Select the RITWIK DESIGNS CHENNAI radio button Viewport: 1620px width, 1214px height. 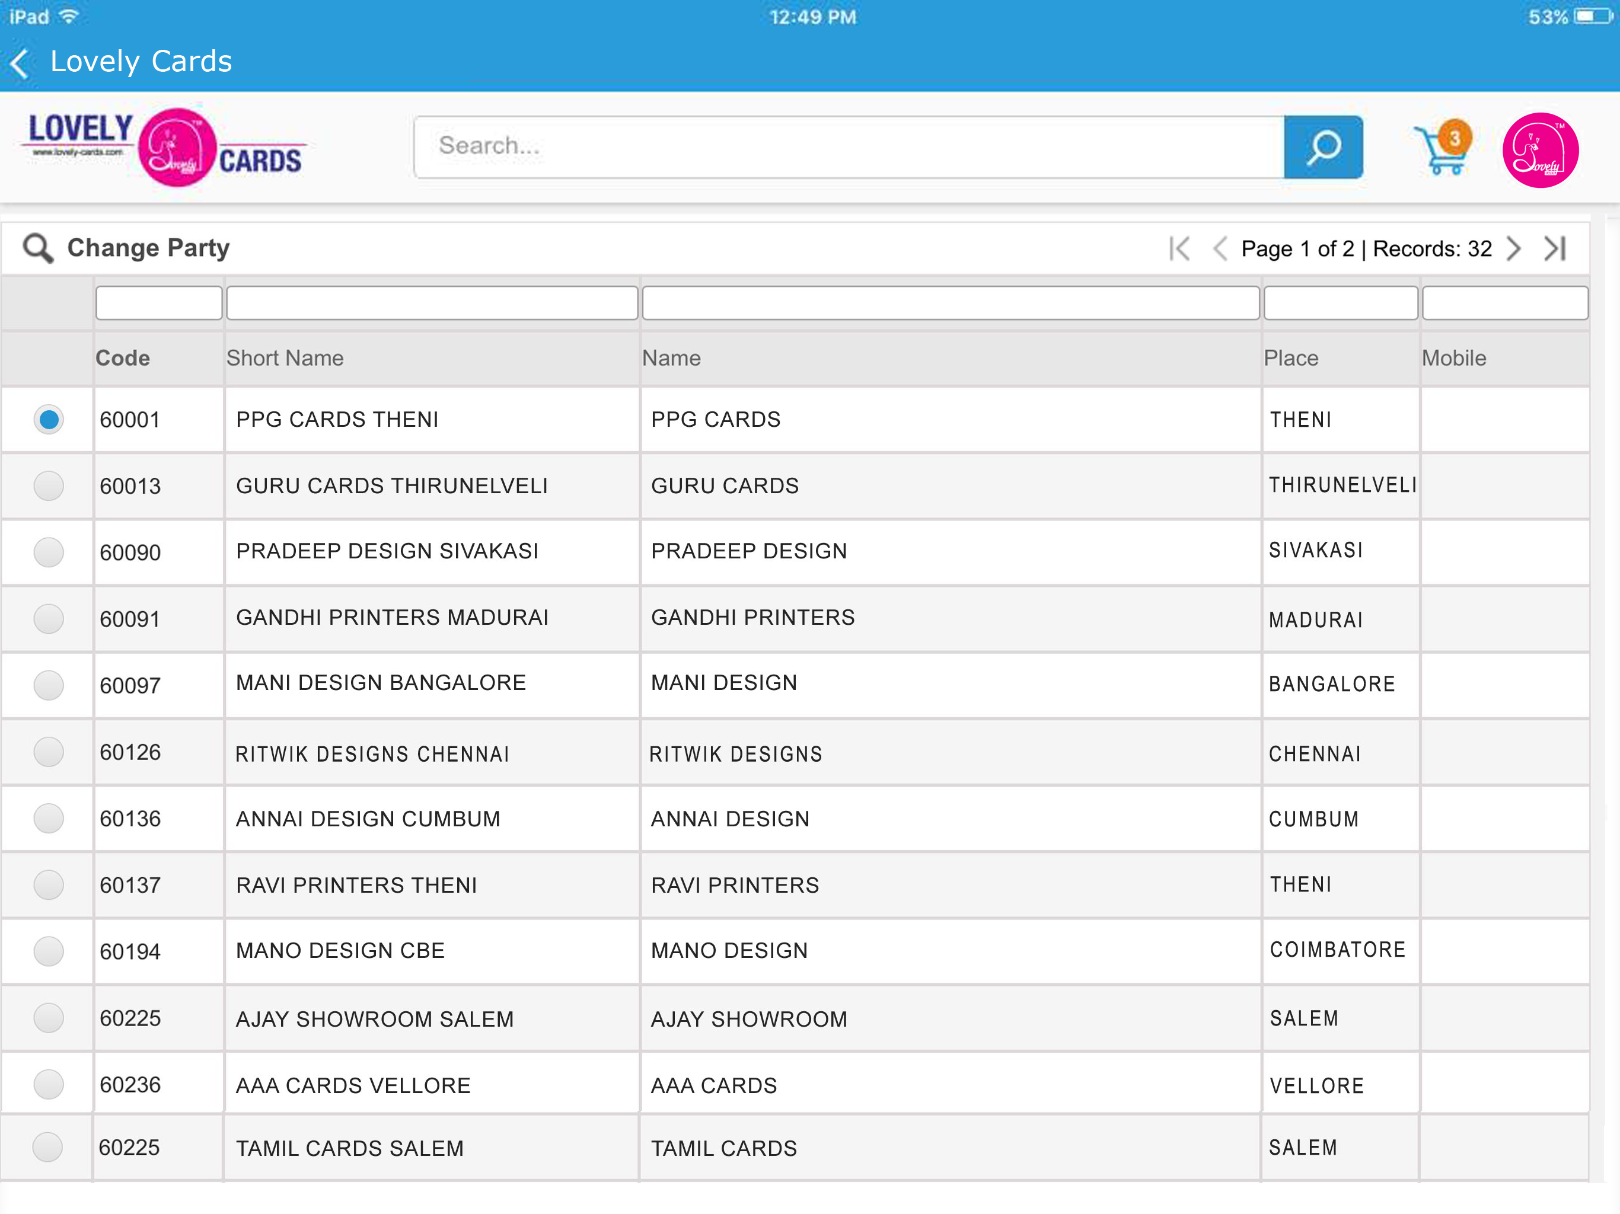(x=49, y=752)
